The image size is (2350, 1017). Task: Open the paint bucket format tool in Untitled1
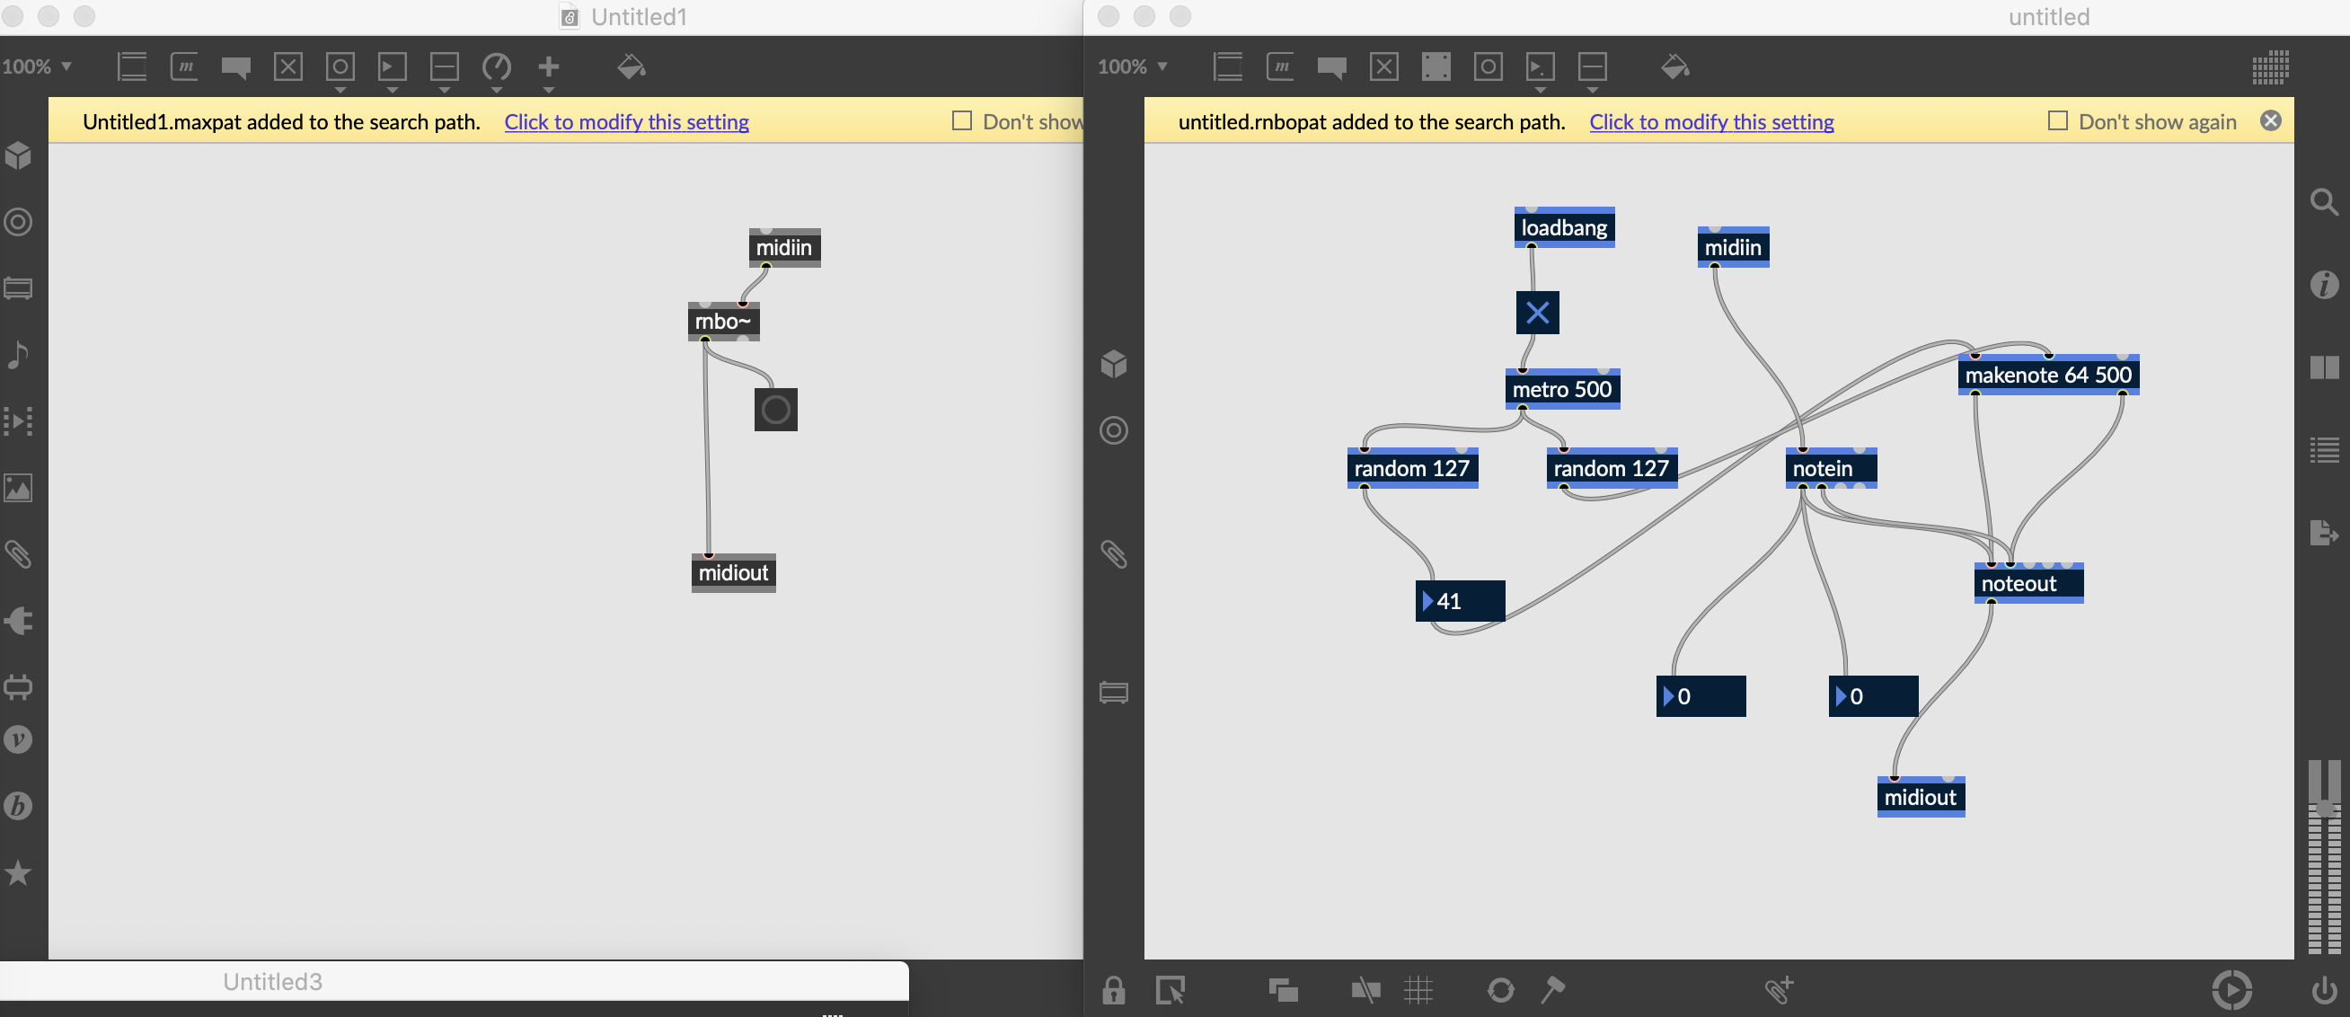632,66
